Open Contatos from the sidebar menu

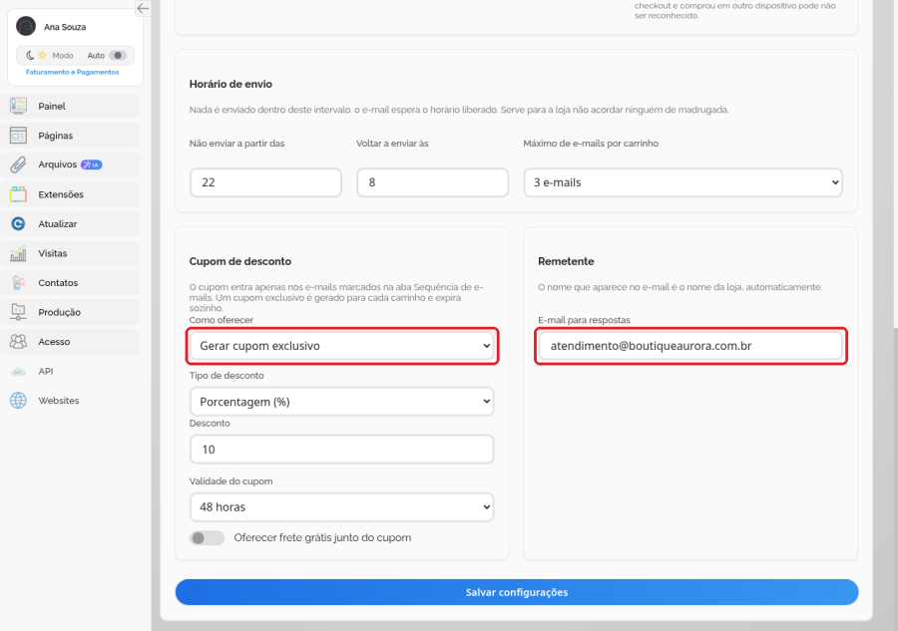(x=71, y=283)
